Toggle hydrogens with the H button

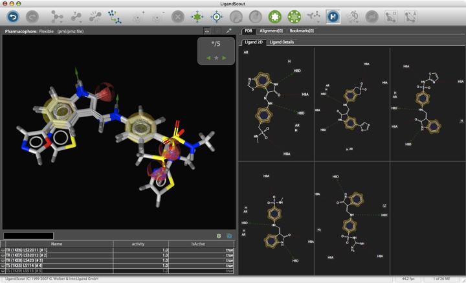pos(333,17)
